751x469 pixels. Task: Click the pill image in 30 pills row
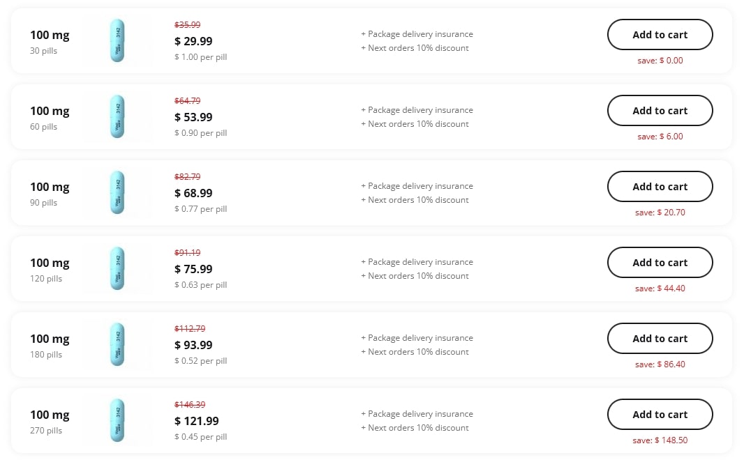click(x=117, y=40)
